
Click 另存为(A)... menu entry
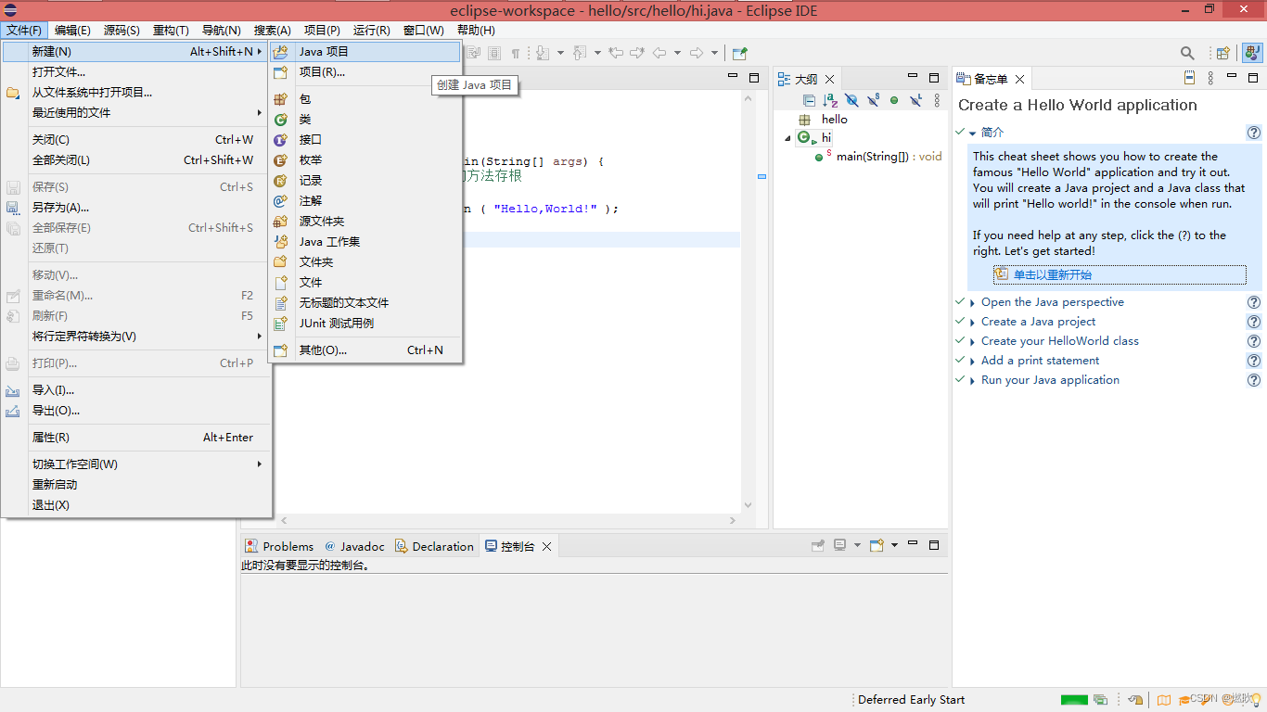pyautogui.click(x=136, y=208)
